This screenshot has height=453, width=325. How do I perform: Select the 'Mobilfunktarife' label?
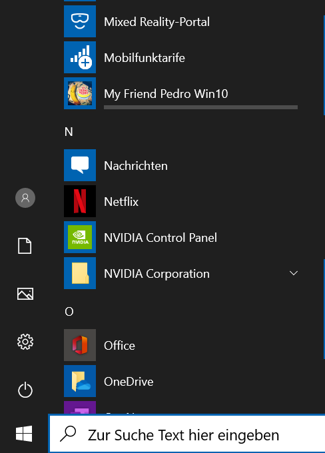coord(145,58)
